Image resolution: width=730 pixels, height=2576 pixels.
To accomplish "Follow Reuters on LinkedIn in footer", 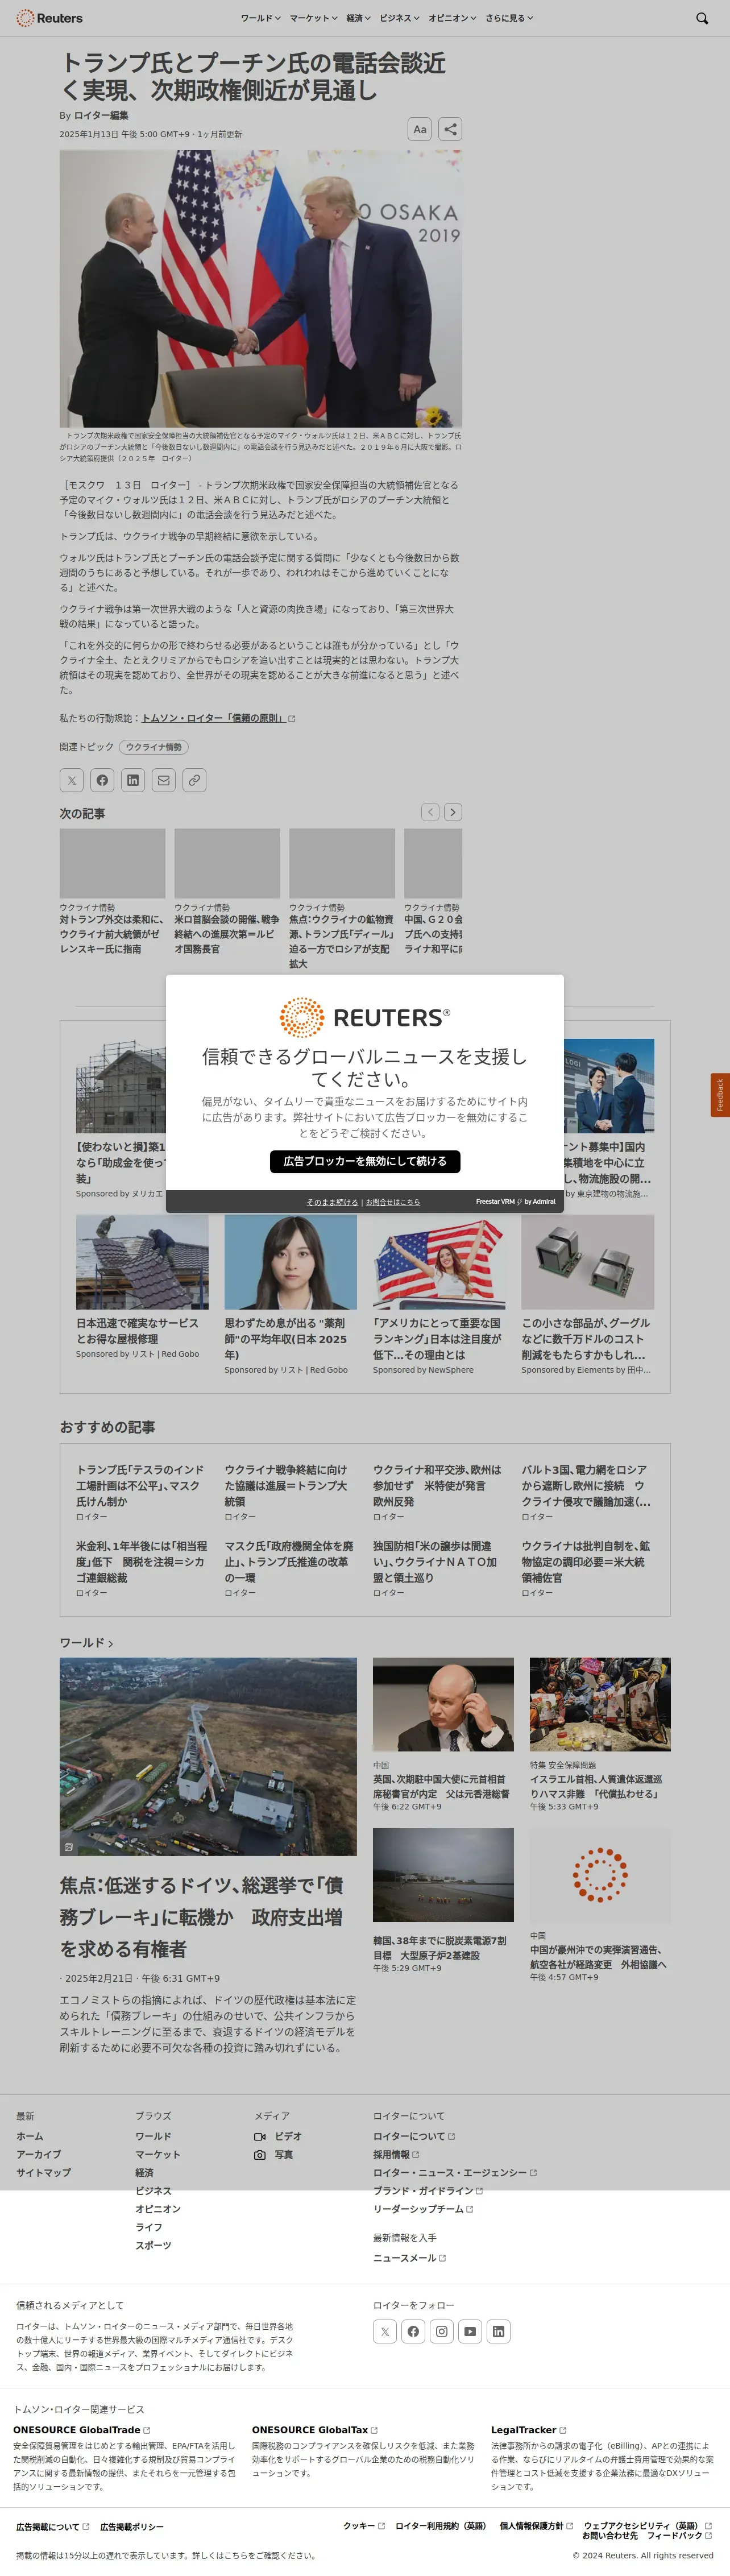I will pyautogui.click(x=498, y=2331).
